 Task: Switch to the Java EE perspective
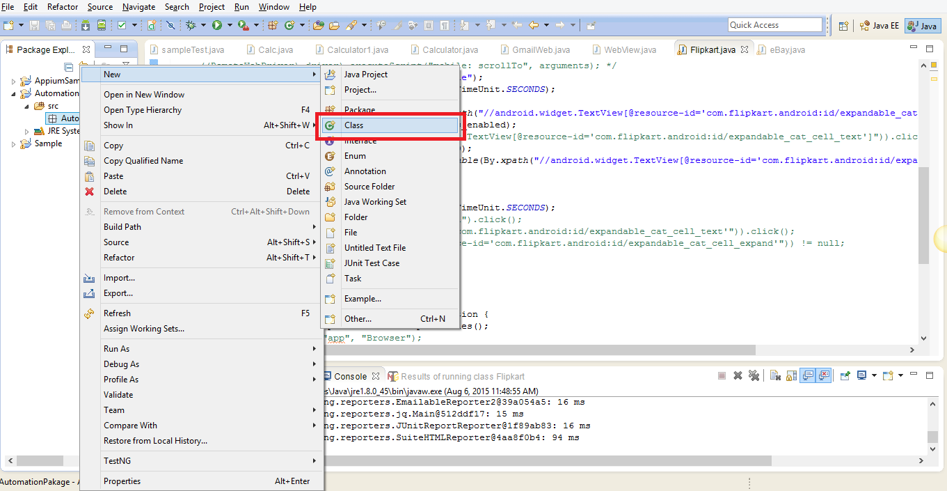tap(880, 25)
